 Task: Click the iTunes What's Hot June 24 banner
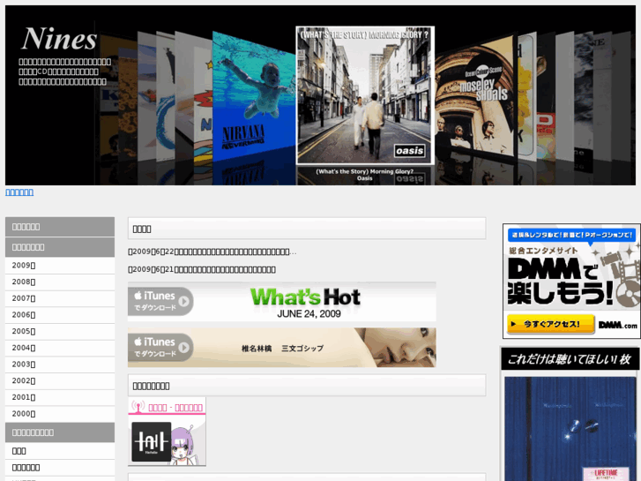pos(281,302)
